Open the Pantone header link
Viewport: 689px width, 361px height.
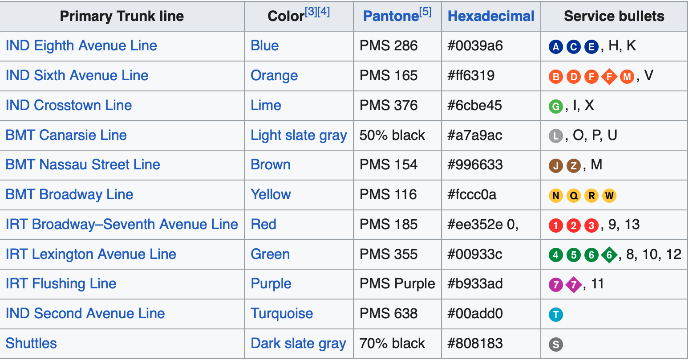click(391, 16)
